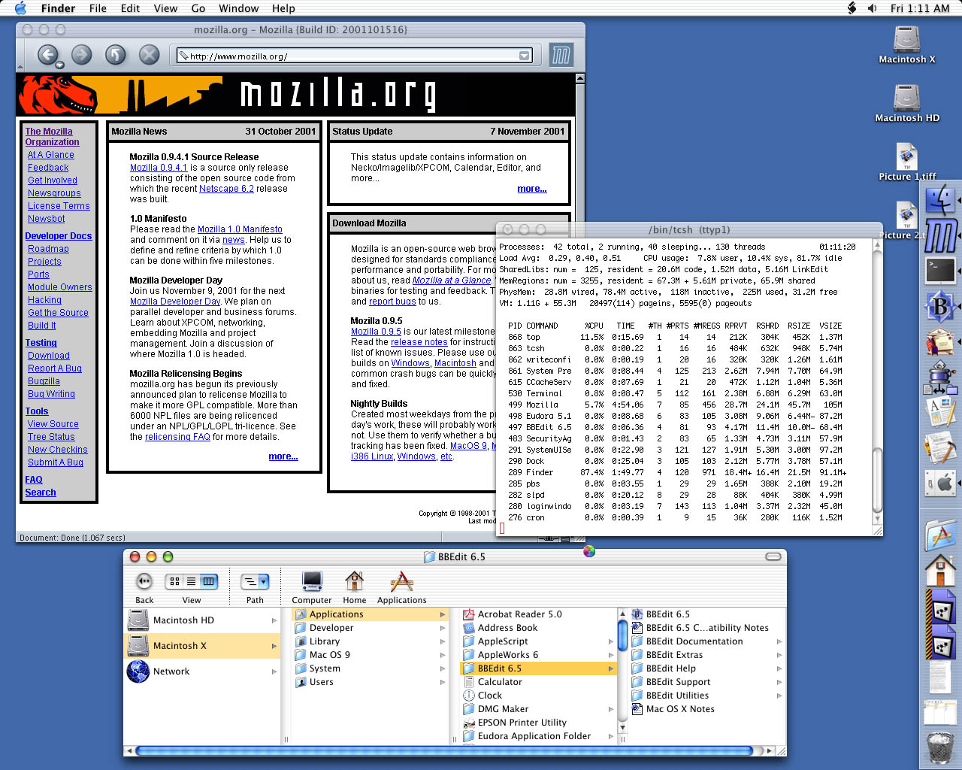The image size is (962, 770).
Task: Open the File menu in menu bar
Action: click(x=98, y=8)
